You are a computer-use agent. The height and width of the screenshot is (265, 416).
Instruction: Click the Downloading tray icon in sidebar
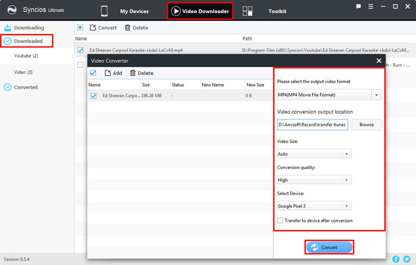click(8, 27)
